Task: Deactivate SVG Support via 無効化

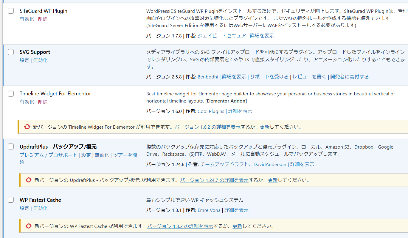Action: pos(40,60)
